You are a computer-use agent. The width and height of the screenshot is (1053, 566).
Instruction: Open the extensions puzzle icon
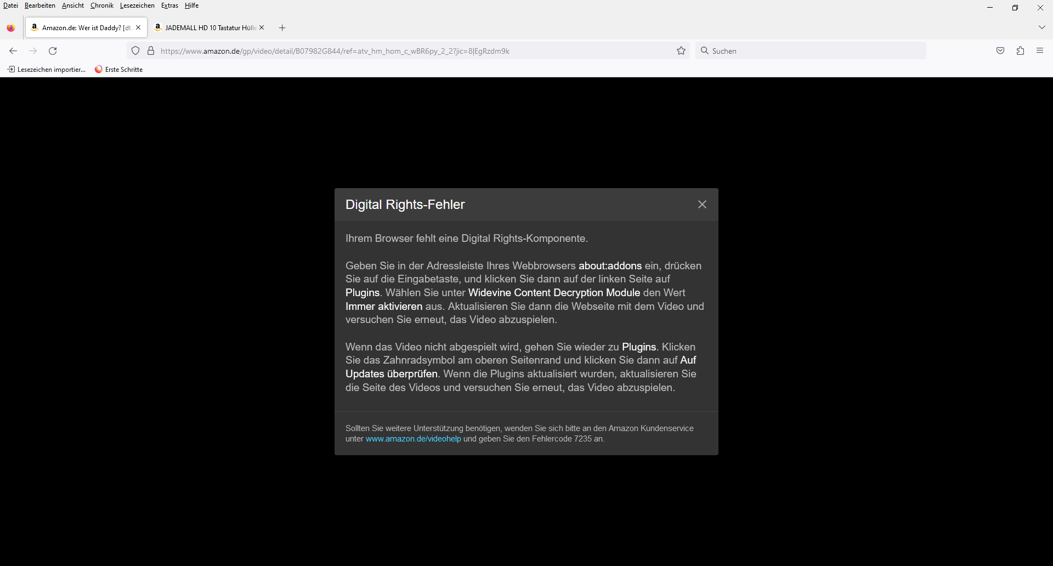[1020, 51]
